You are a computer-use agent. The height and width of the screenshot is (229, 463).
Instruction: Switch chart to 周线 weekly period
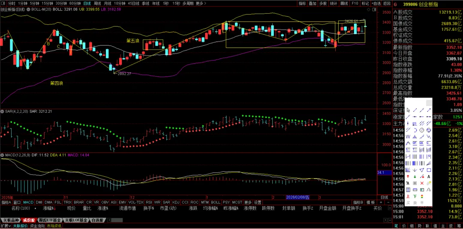tap(97, 3)
